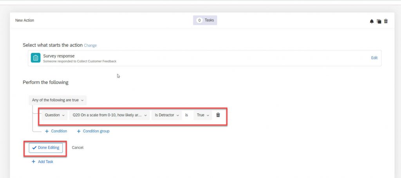This screenshot has height=178, width=401.
Task: Click the Survey response clipboard icon
Action: point(36,58)
